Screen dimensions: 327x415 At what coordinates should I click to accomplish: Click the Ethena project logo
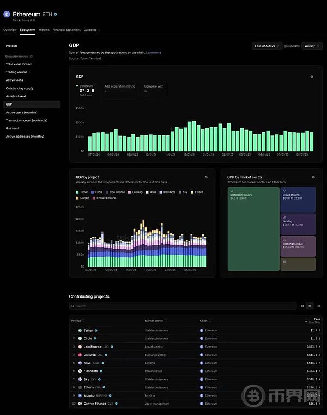click(80, 387)
